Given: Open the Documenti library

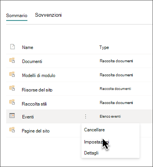Looking at the screenshot, I should click(32, 61).
